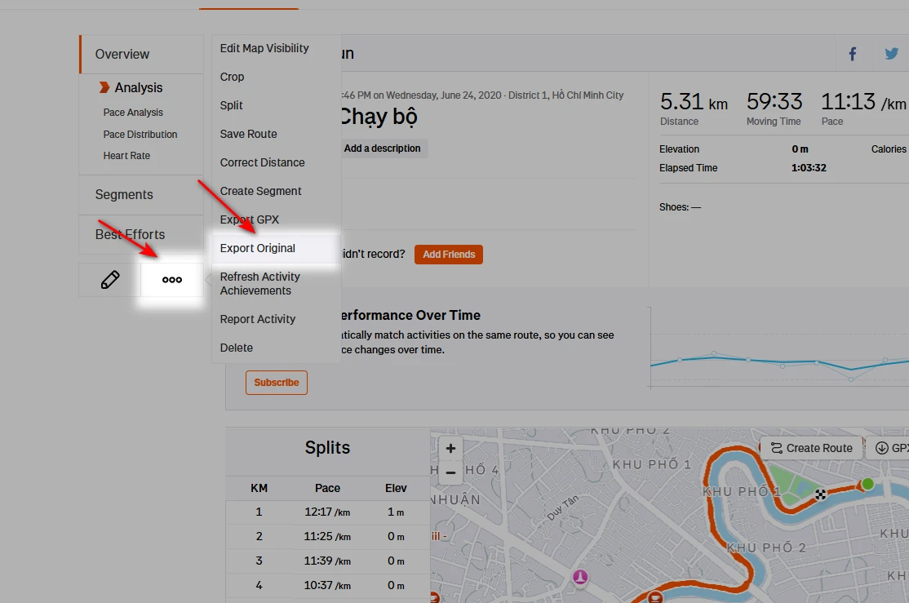Open Edit Map Visibility option

coord(264,48)
